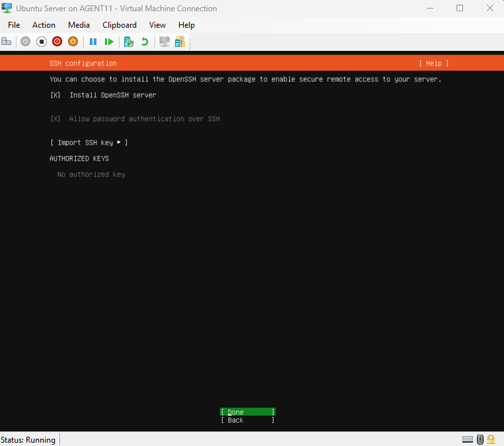Open the Clipboard menu

click(120, 25)
